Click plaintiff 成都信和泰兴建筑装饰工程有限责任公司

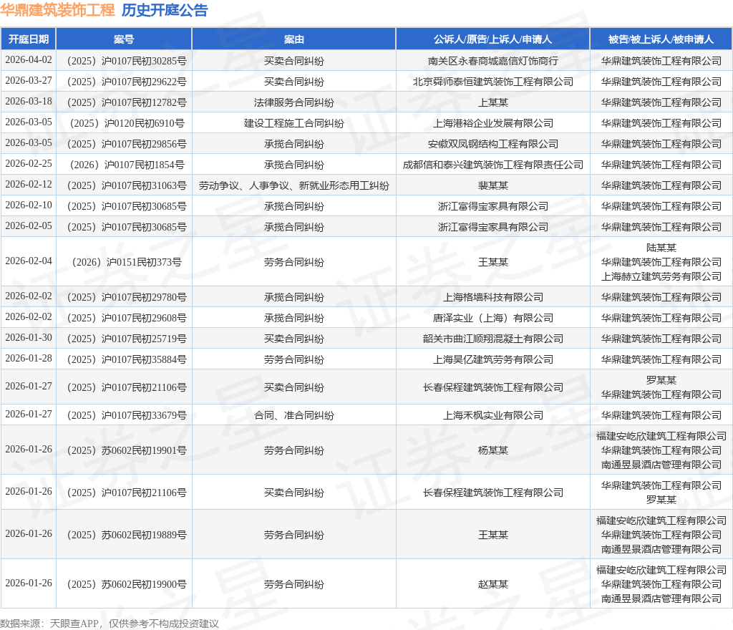pyautogui.click(x=492, y=165)
